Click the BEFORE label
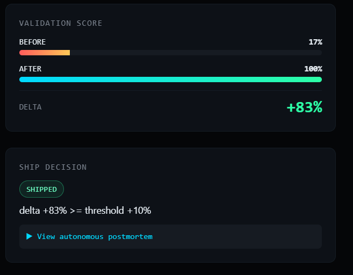The height and width of the screenshot is (275, 353). [x=32, y=42]
